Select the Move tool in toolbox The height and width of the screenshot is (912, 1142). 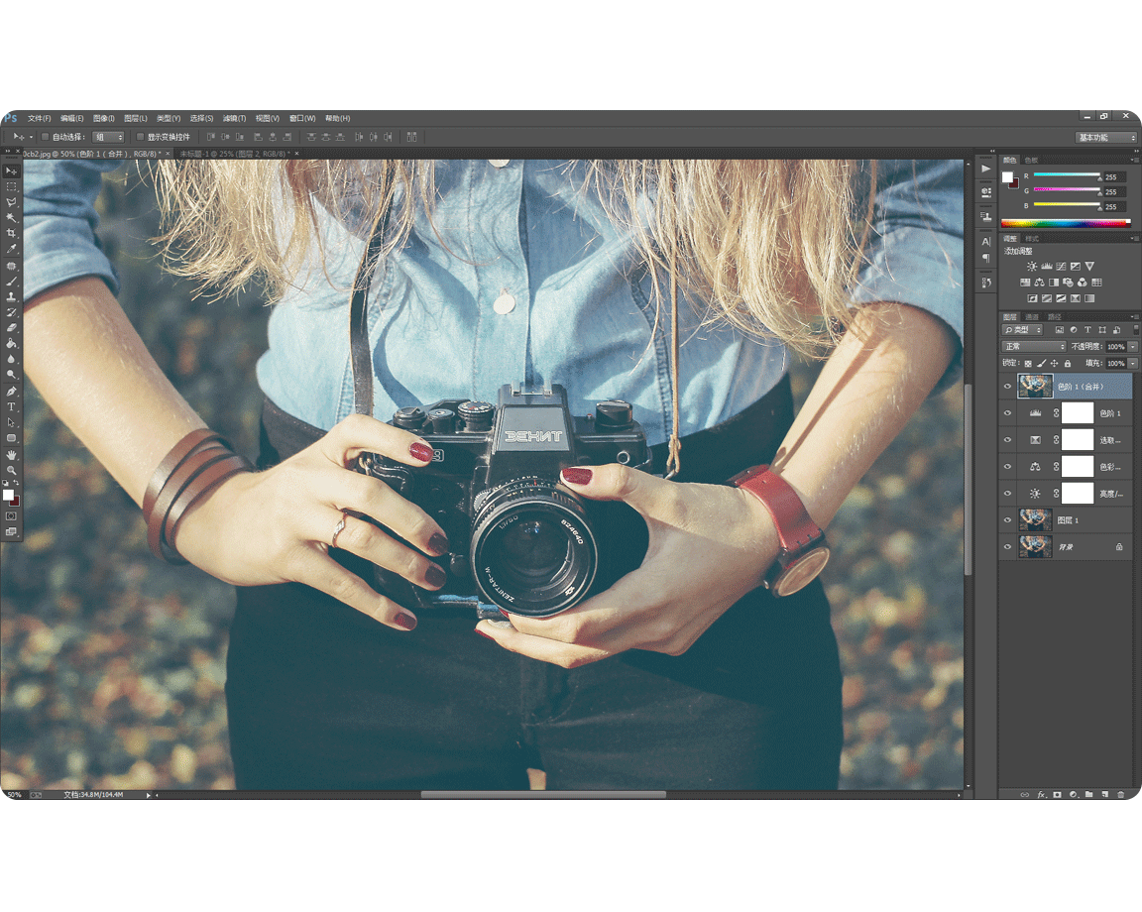point(11,171)
